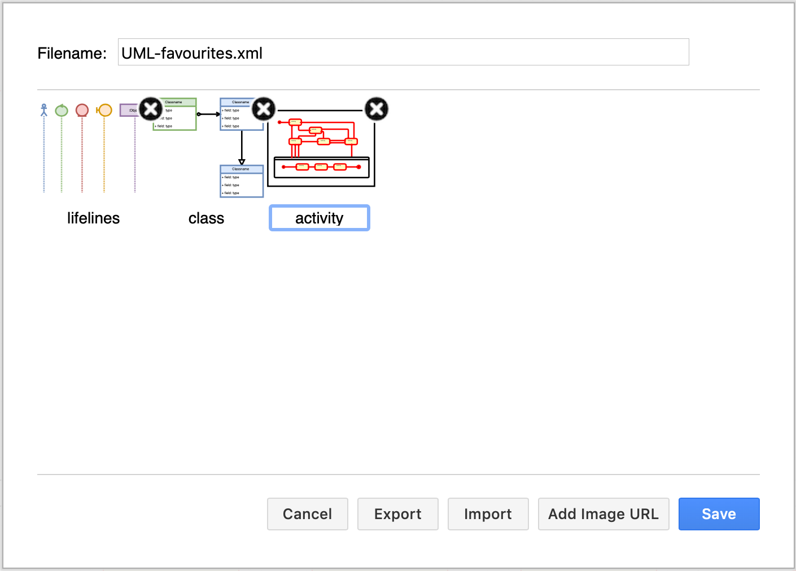Viewport: 796px width, 571px height.
Task: Click the Filename input field
Action: [x=403, y=52]
